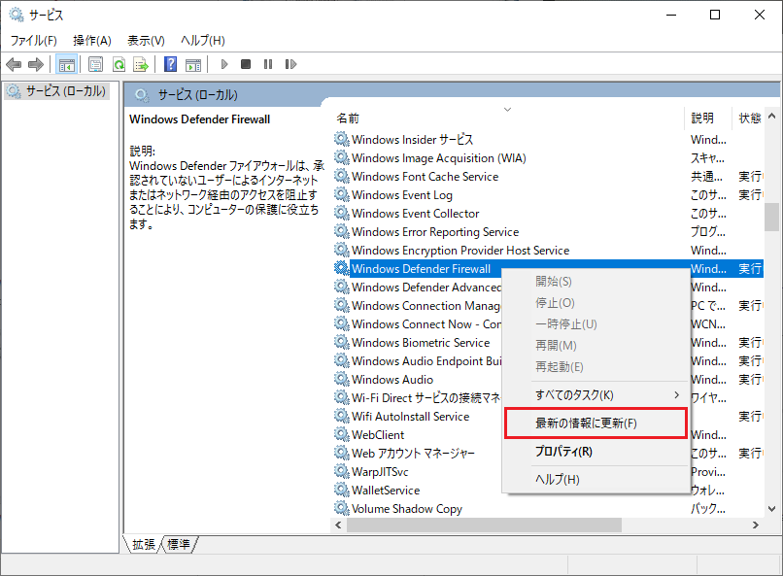Click gear icon next to Windows Font Cache Service
This screenshot has height=576, width=783.
(342, 176)
